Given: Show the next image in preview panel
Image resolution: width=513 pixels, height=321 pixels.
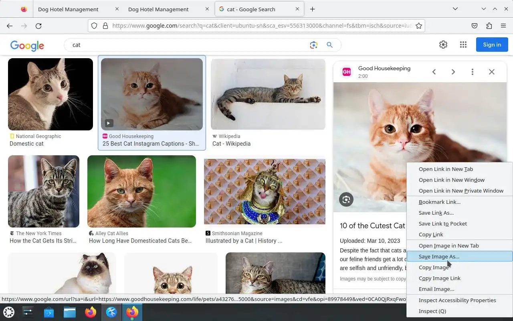Looking at the screenshot, I should coord(453,72).
